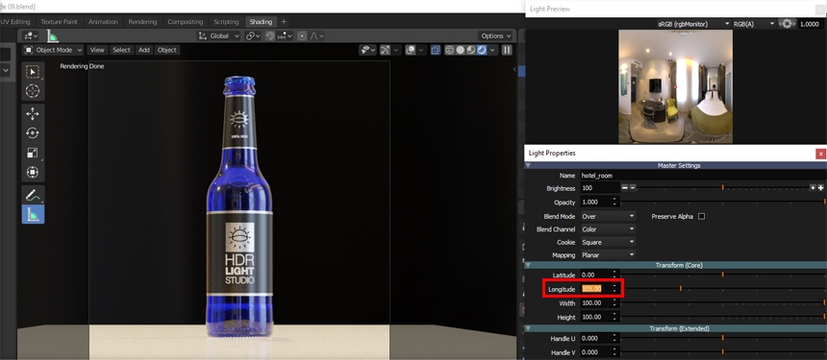Select the Select Box tool
Image resolution: width=827 pixels, height=360 pixels.
pos(33,72)
